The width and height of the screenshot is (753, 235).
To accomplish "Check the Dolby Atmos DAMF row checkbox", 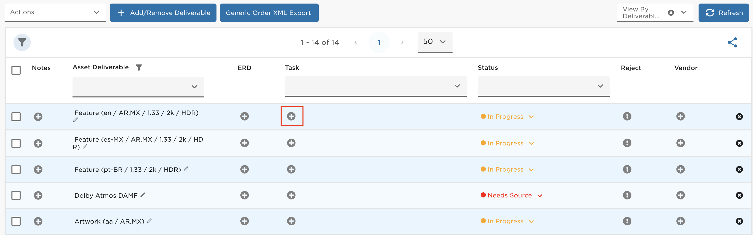I will tap(16, 195).
